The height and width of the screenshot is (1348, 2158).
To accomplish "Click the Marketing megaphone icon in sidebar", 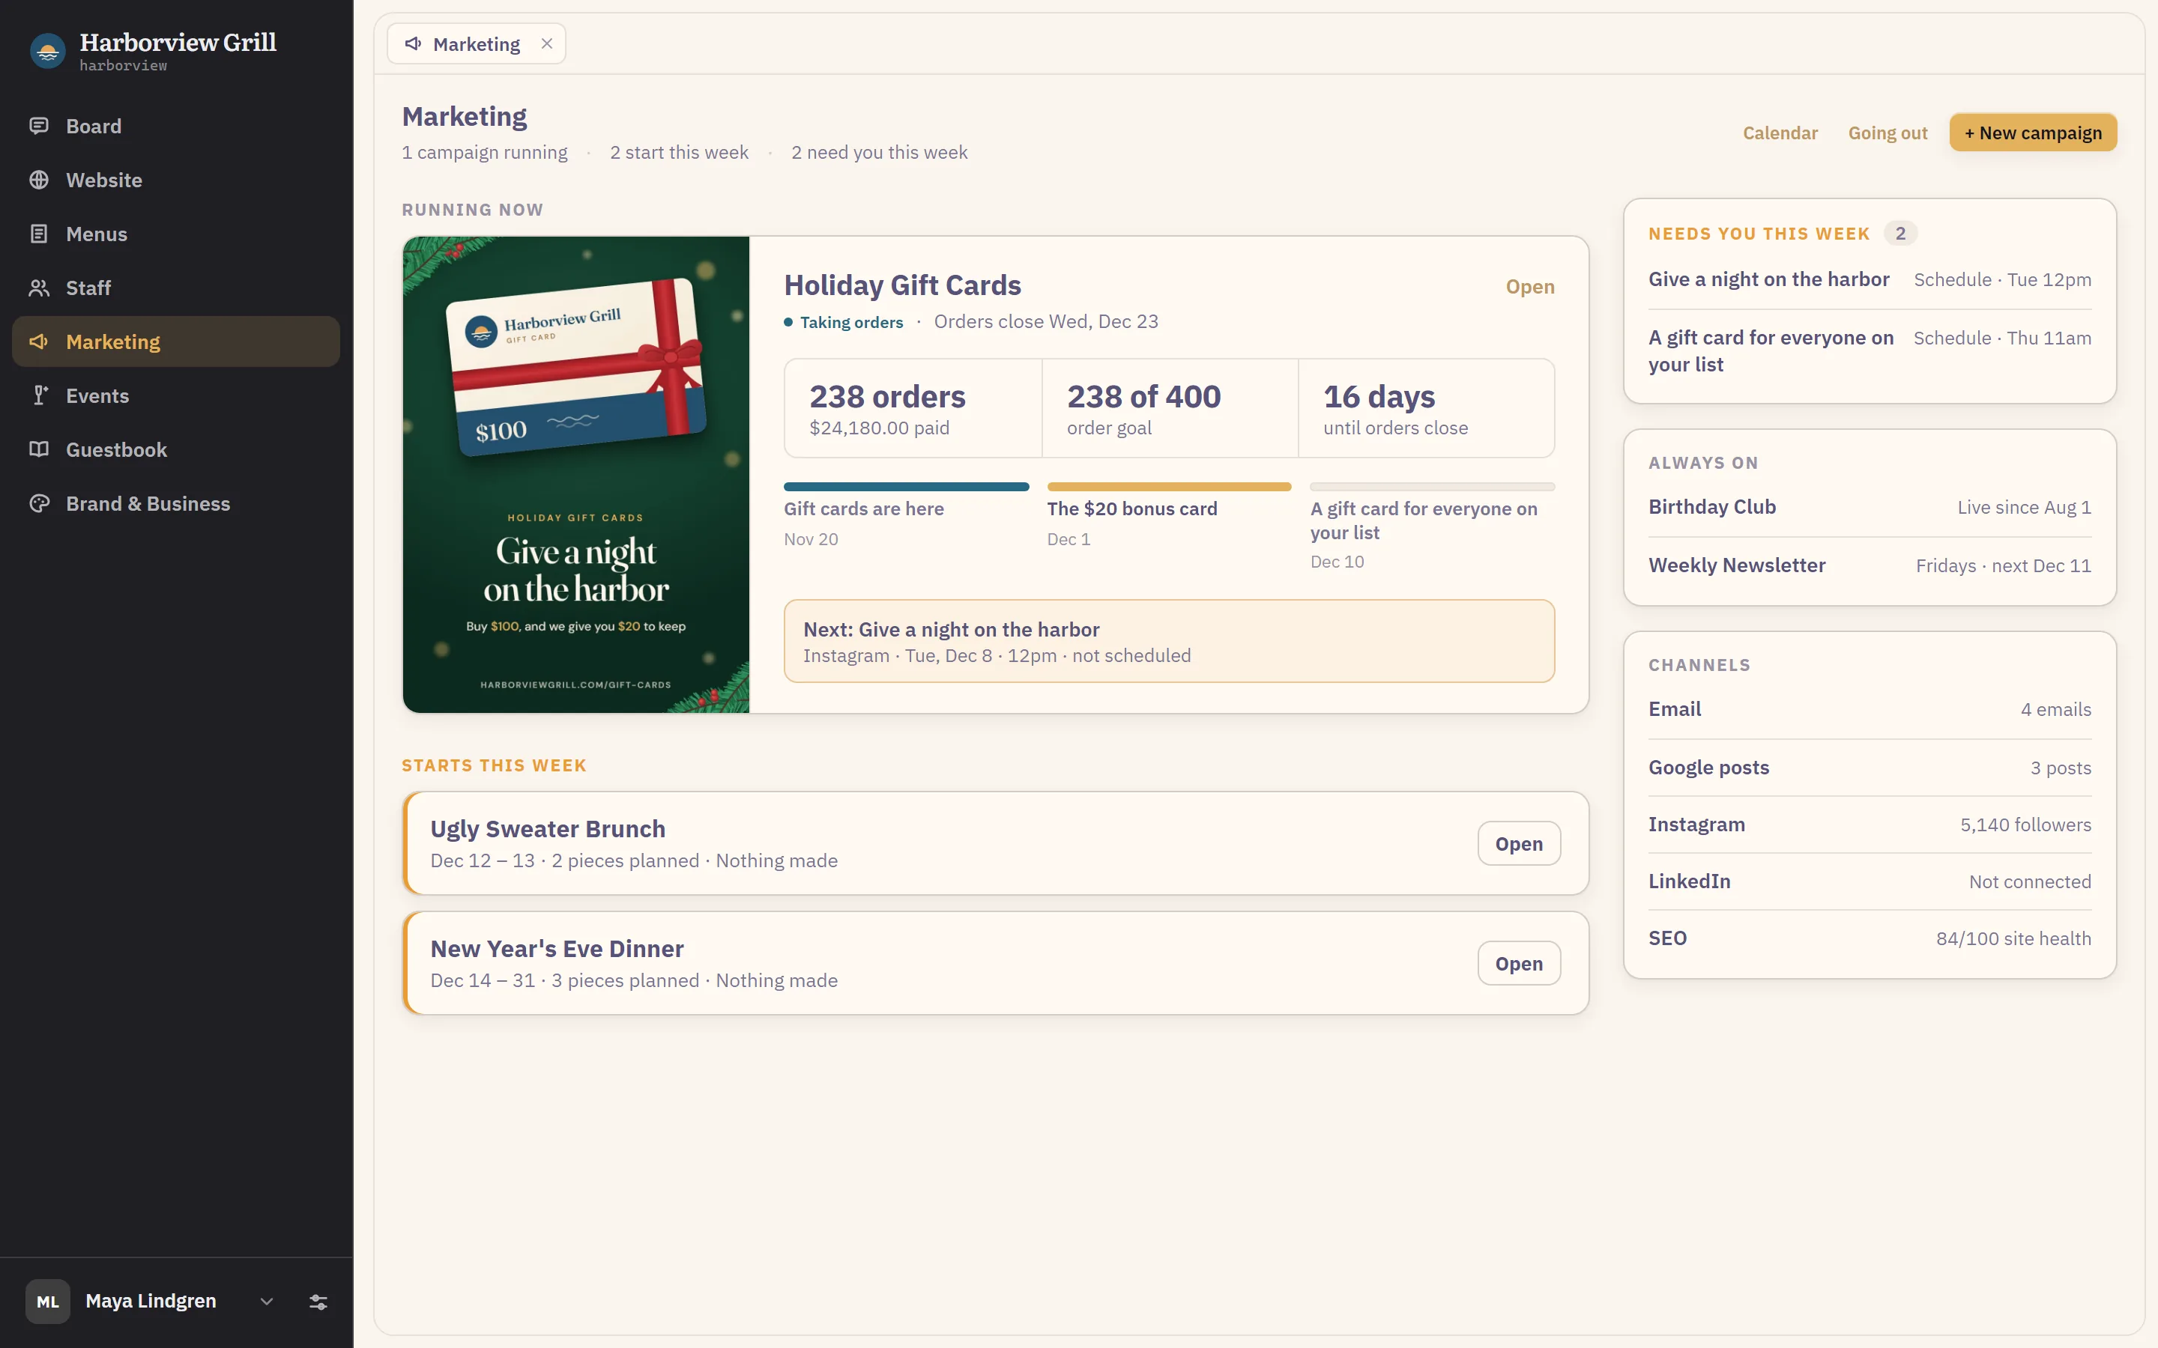I will point(39,341).
